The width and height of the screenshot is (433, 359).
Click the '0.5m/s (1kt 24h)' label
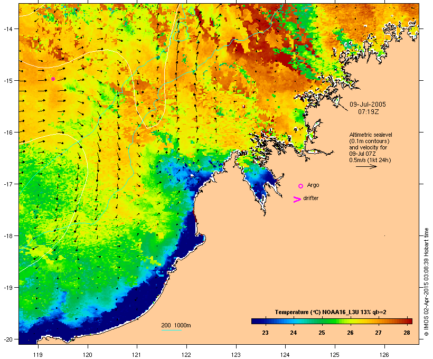coord(370,160)
